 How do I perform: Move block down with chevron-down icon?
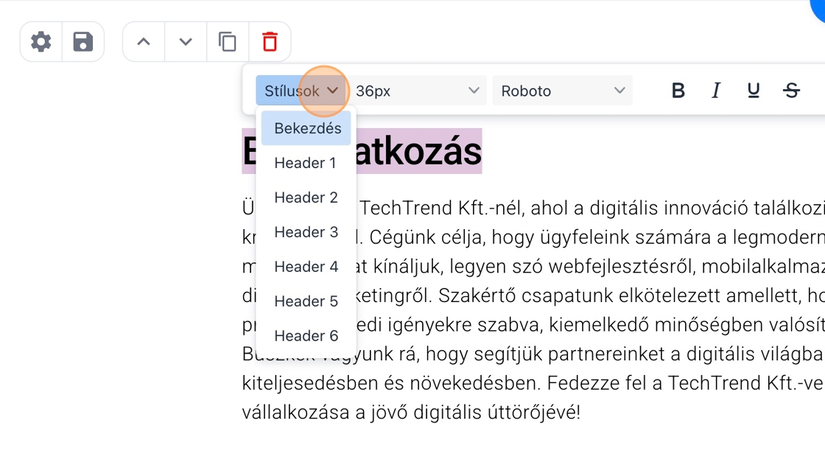[x=186, y=42]
